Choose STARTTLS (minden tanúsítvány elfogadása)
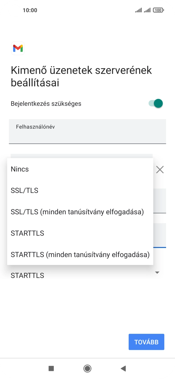 (80, 255)
